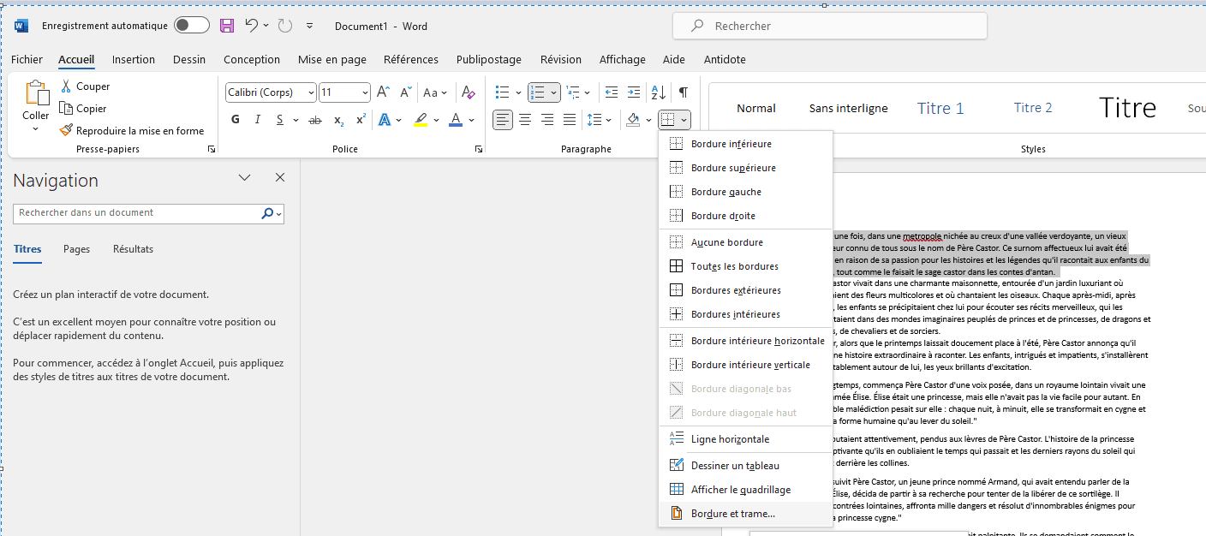Click the Reproduire la mise en forme brush
Viewport: 1206px width, 536px height.
(131, 131)
